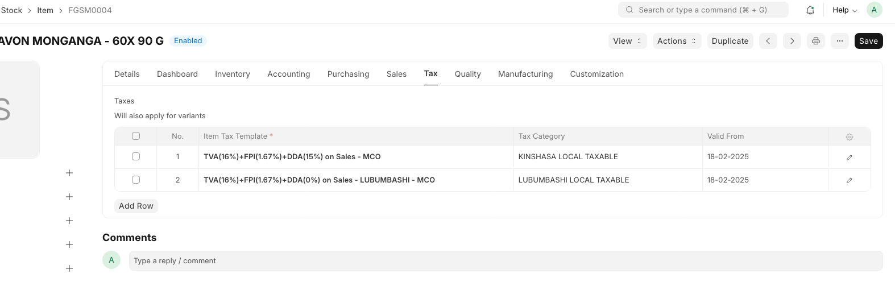
Task: Open table column settings gear icon
Action: click(849, 137)
